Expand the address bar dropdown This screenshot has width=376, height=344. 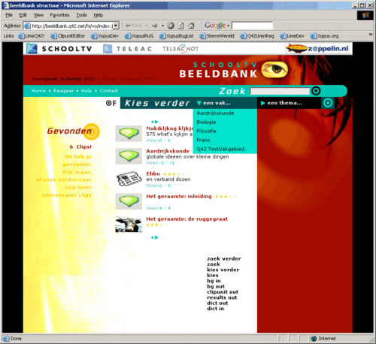pos(116,26)
